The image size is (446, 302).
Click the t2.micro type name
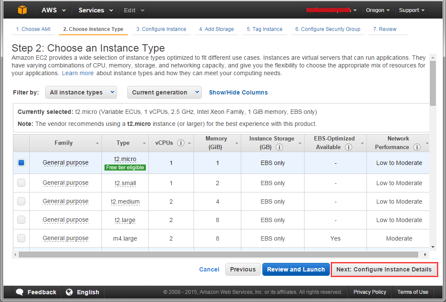[x=125, y=159]
